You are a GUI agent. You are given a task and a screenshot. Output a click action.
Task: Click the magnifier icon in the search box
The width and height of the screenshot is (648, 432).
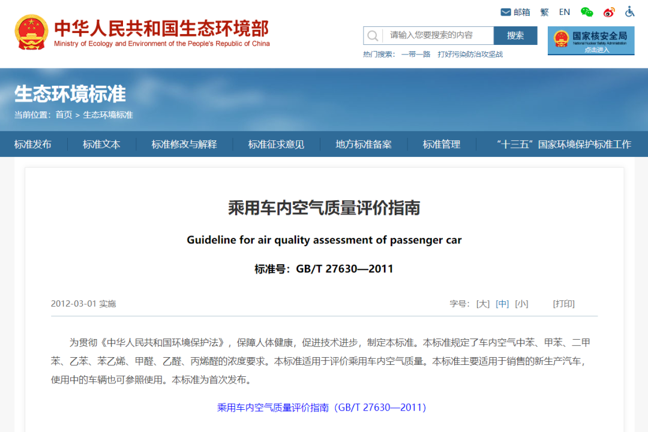pos(373,35)
